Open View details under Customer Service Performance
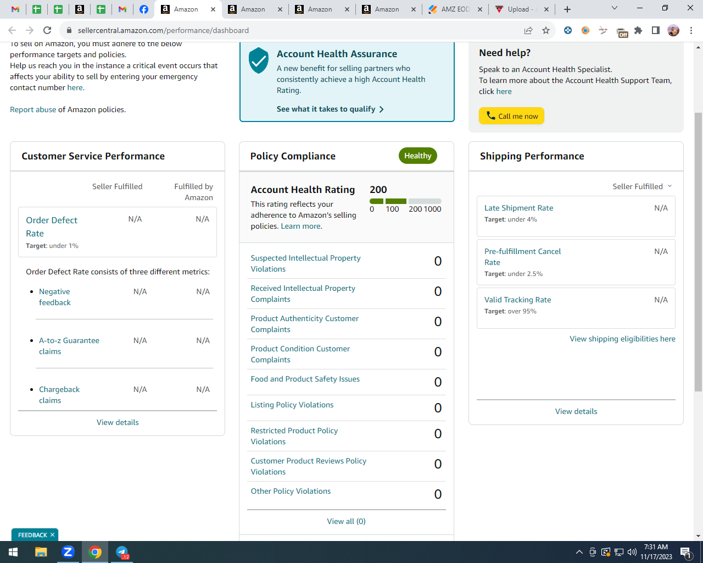703x563 pixels. (118, 422)
